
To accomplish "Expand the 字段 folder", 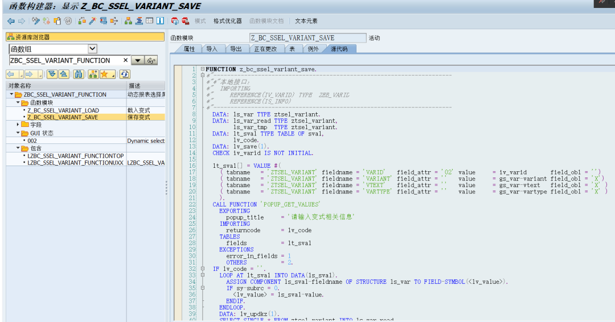I will click(x=18, y=125).
